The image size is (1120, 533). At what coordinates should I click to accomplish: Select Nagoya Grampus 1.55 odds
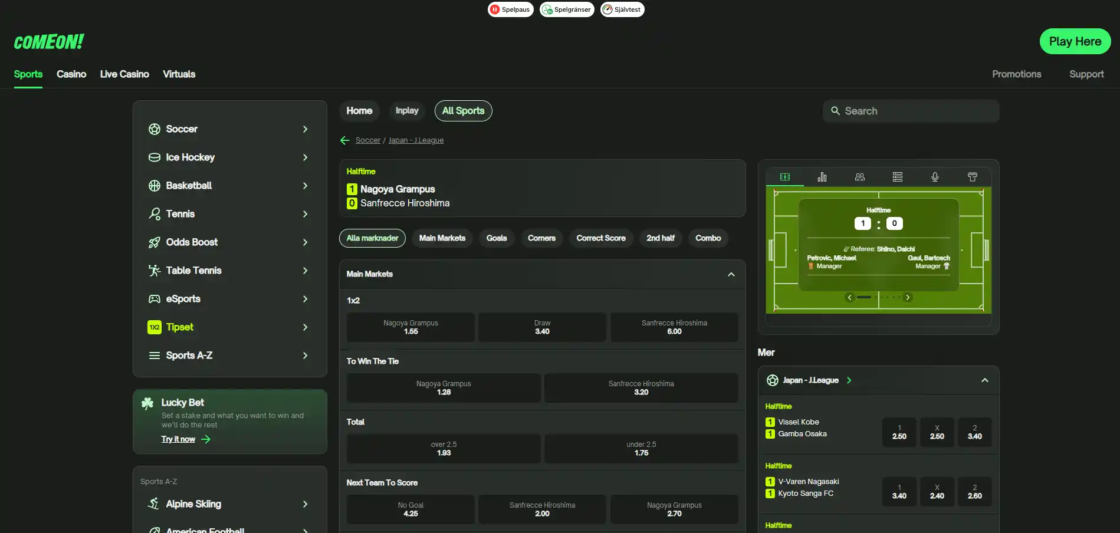(x=410, y=327)
